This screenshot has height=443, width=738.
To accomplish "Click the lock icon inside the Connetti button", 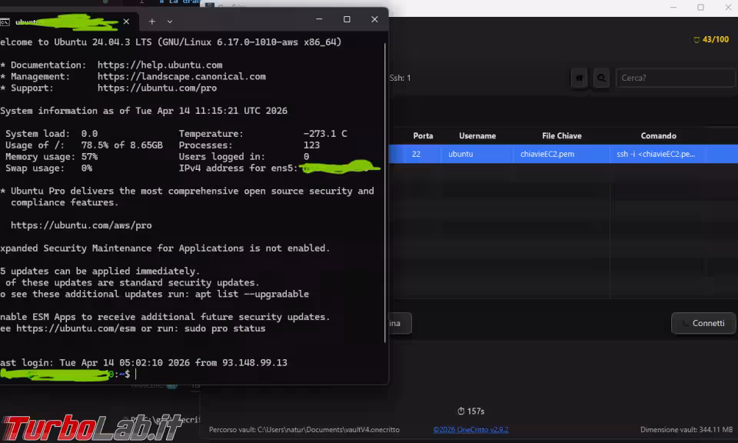I will tap(686, 323).
